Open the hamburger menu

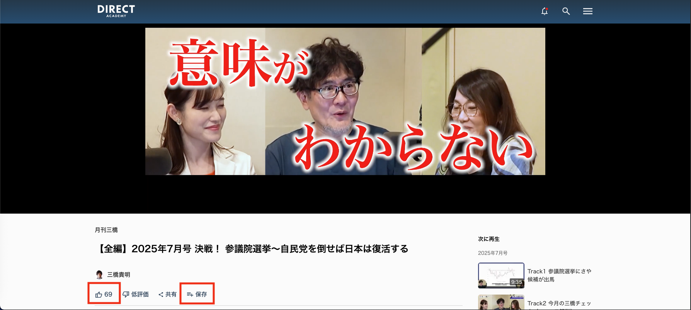(588, 11)
